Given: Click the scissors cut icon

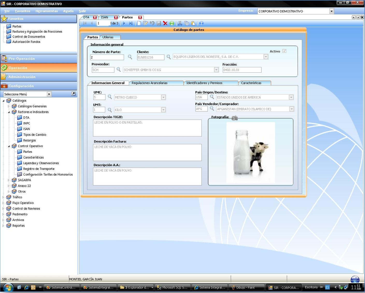Looking at the screenshot, I should [180, 23].
